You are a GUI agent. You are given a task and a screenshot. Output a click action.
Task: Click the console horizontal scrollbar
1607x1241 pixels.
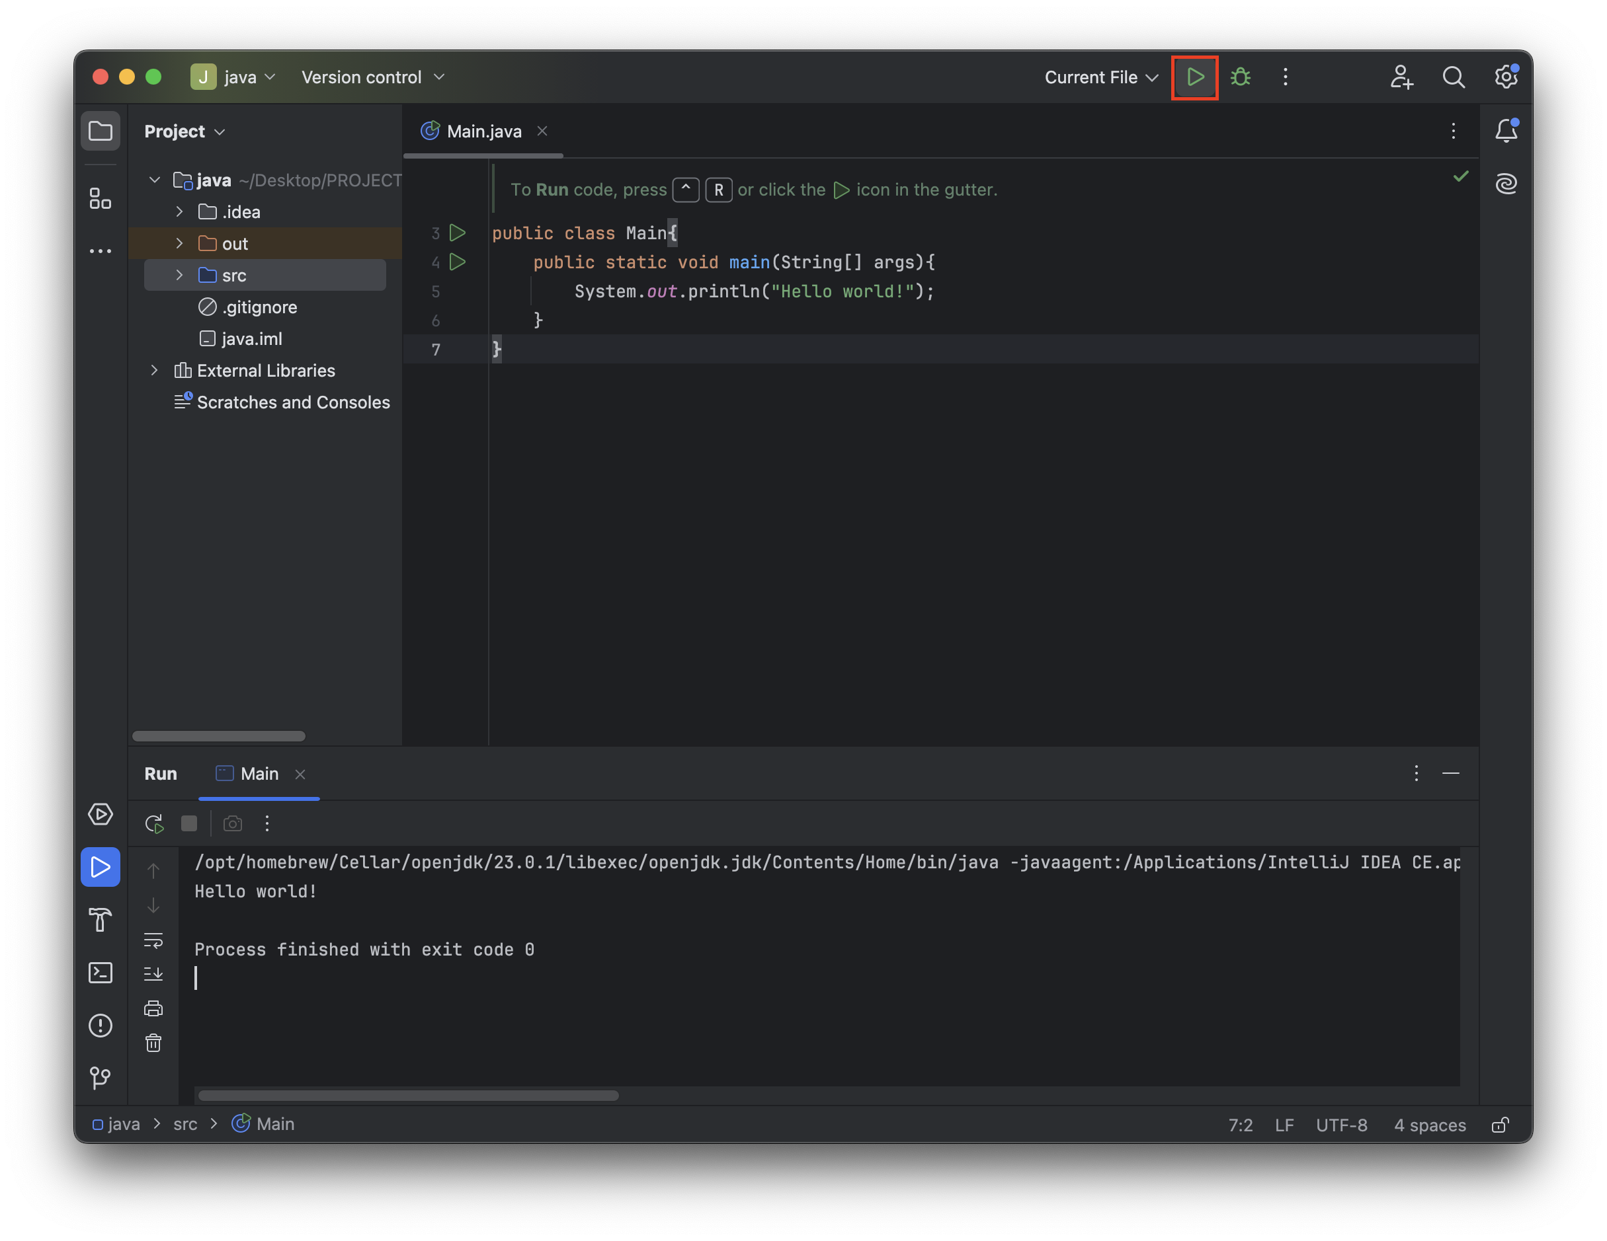coord(409,1096)
